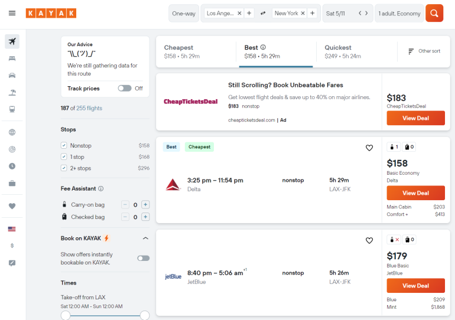Click View Deal for the $158 Delta flight
Viewport: 455px width, 320px height.
tap(415, 193)
